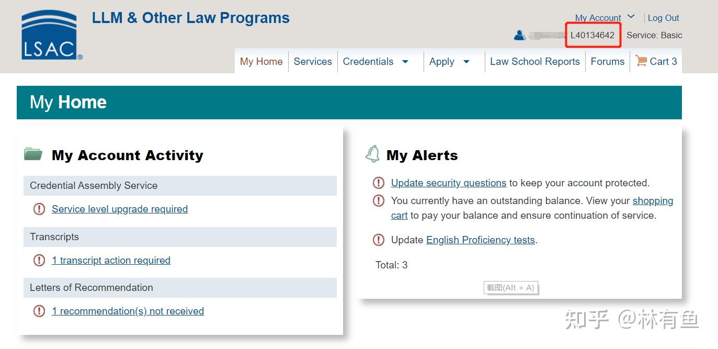Click alert icon beside Service level upgrade

(x=39, y=209)
